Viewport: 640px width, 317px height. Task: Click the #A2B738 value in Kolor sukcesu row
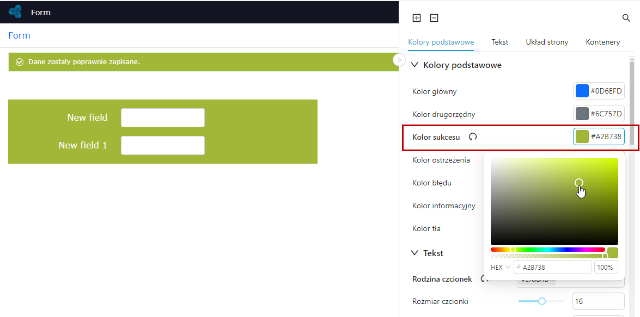(x=606, y=137)
